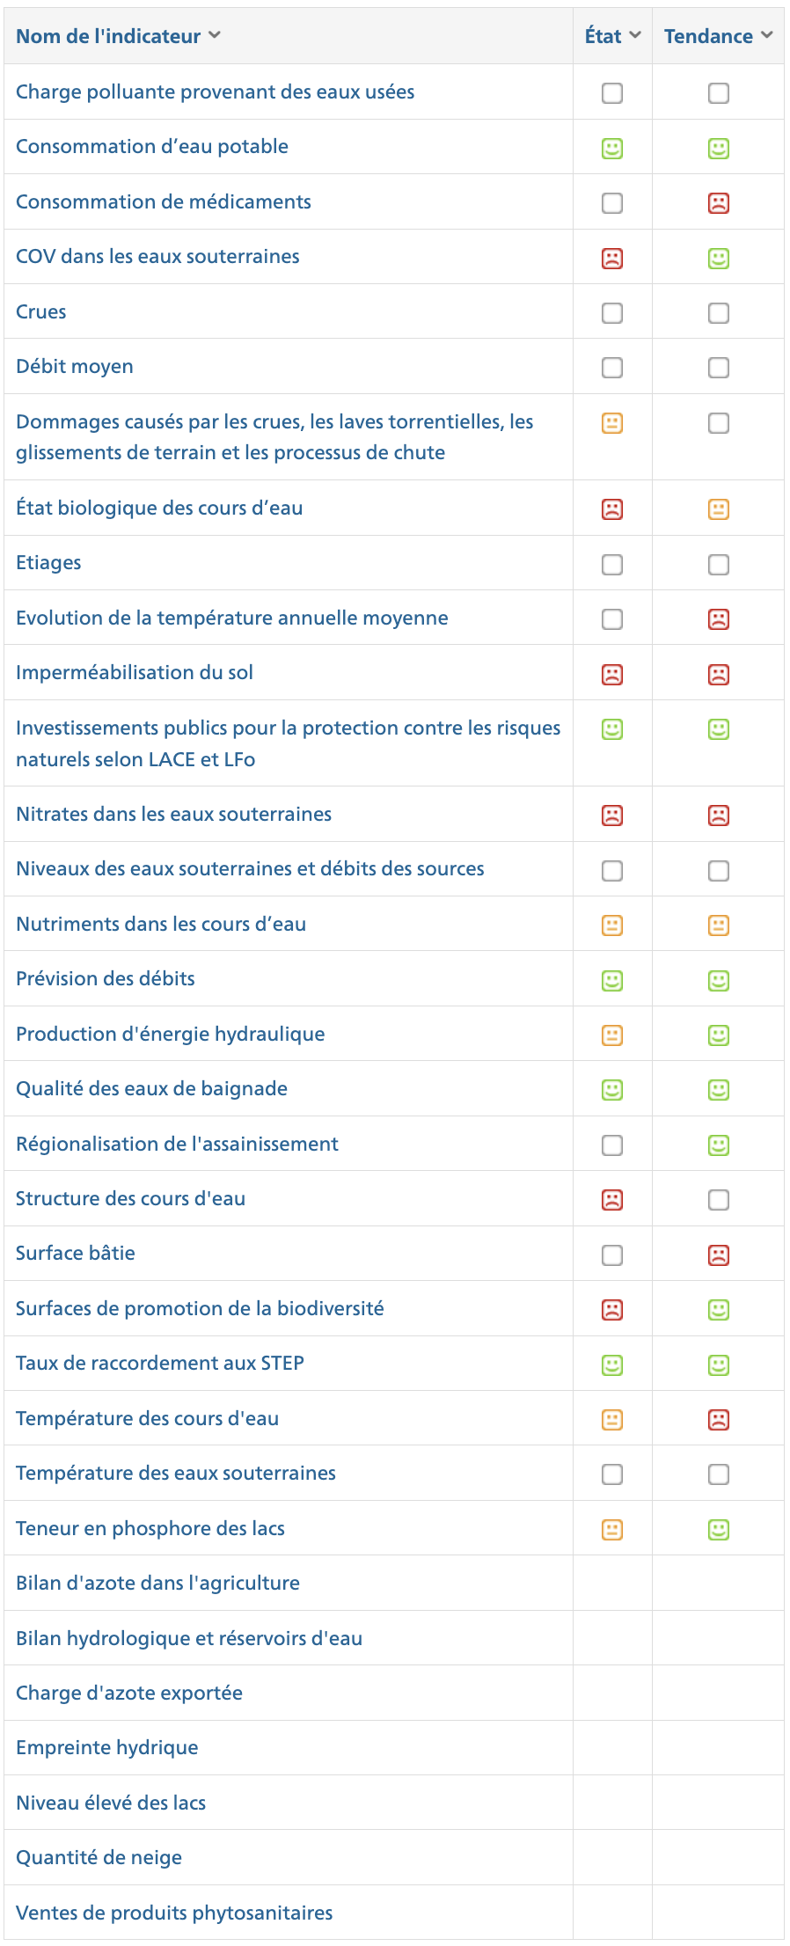The width and height of the screenshot is (790, 1946).
Task: Open the Imperméabilisation du sol indicator
Action: click(x=135, y=673)
